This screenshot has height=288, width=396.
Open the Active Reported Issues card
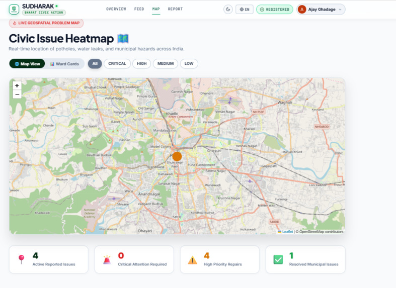(x=49, y=259)
